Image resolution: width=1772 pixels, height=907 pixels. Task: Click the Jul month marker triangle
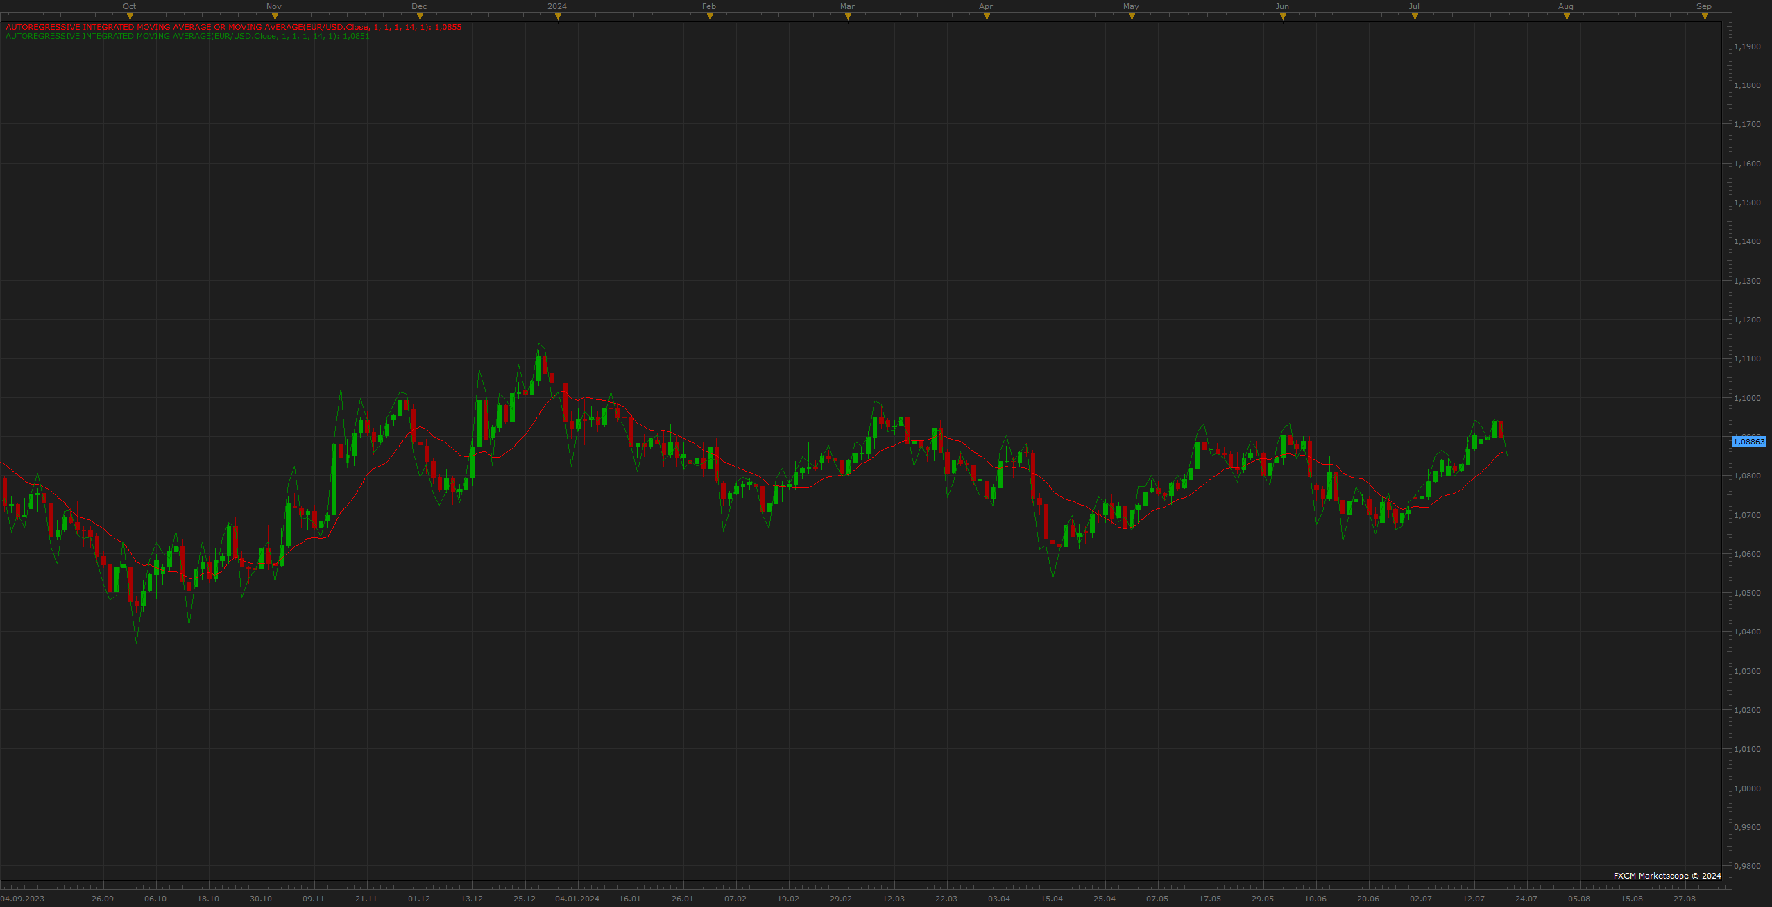[1415, 17]
